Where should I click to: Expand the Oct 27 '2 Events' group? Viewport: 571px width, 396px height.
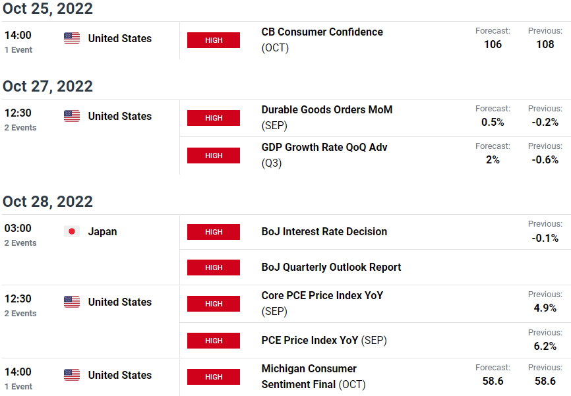tap(20, 128)
